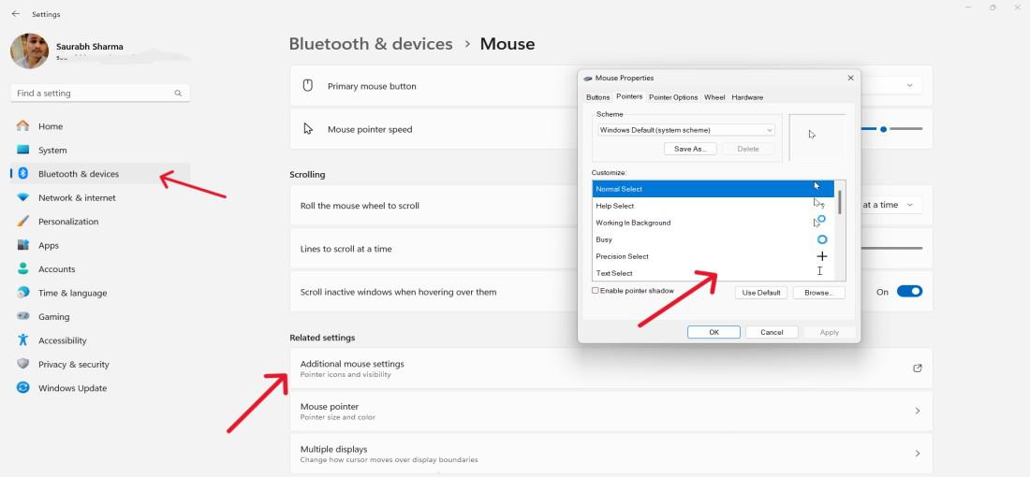Switch to the Wheel tab
1030x477 pixels.
(714, 97)
